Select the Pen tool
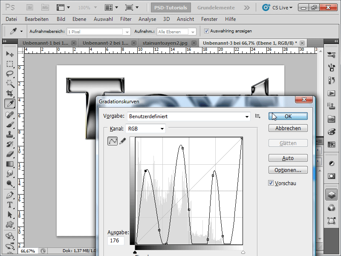This screenshot has width=341, height=256. [x=10, y=195]
